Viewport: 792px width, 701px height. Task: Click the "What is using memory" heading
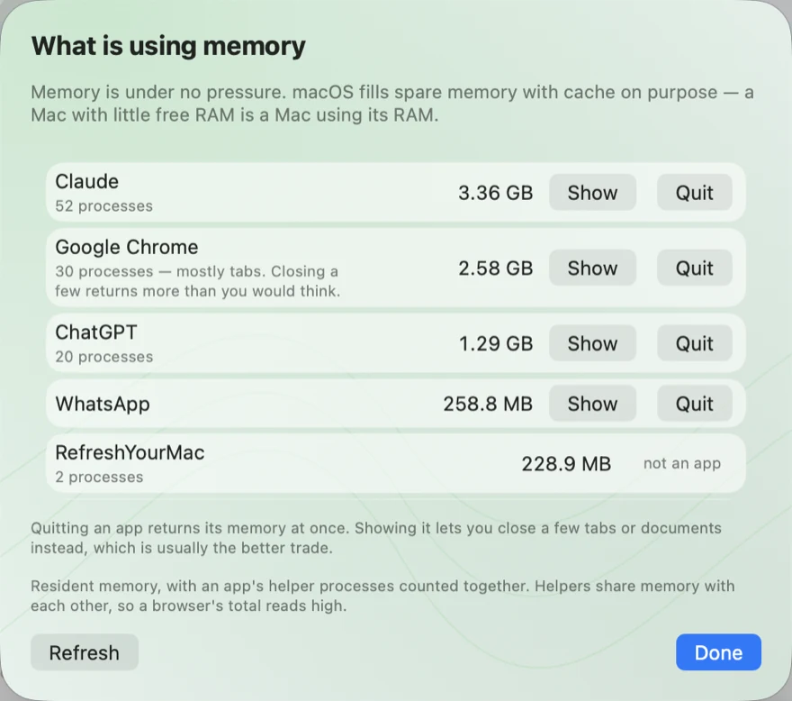168,46
